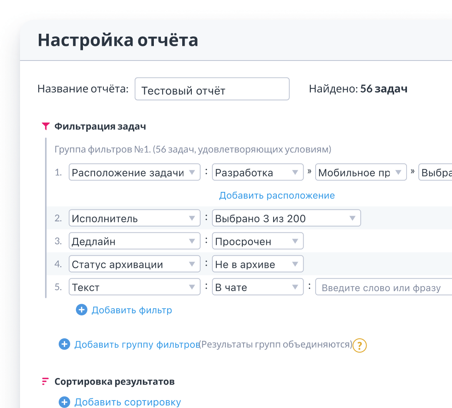Open the Дедлайн filter dropdown
The image size is (452, 408).
point(134,241)
